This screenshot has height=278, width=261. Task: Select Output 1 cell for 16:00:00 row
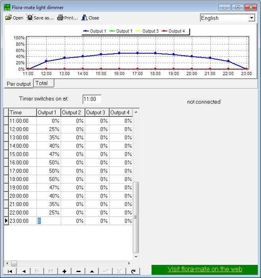tap(49, 163)
